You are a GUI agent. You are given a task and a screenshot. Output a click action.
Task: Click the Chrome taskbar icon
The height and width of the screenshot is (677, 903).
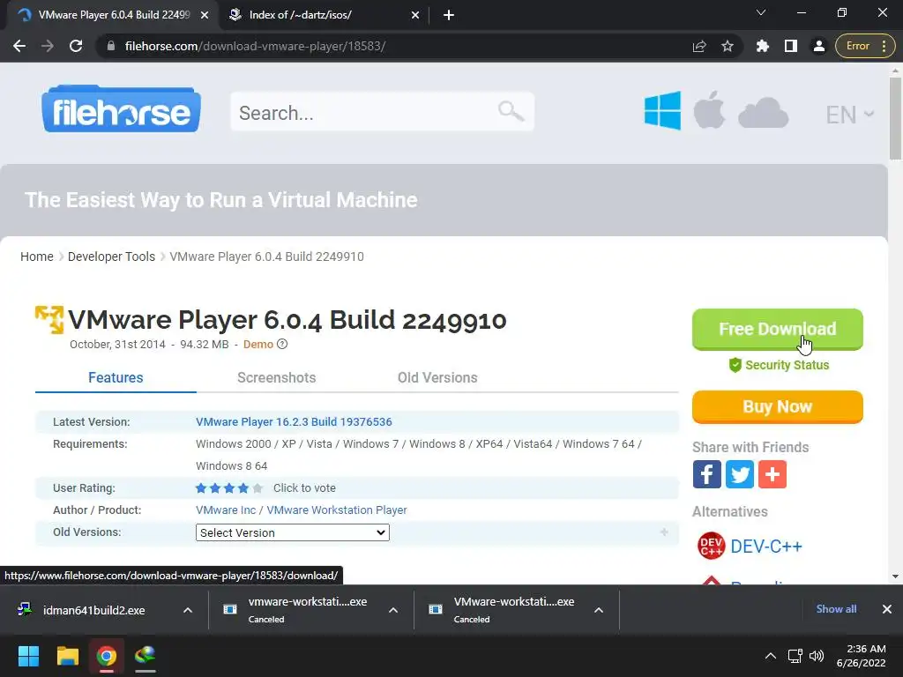point(106,656)
